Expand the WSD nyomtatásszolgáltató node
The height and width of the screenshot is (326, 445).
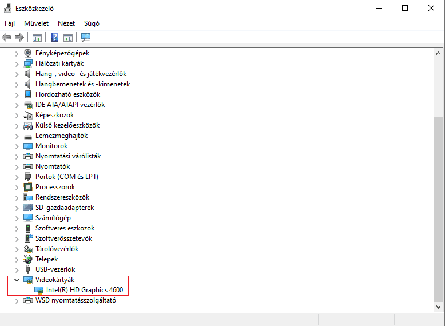(17, 300)
